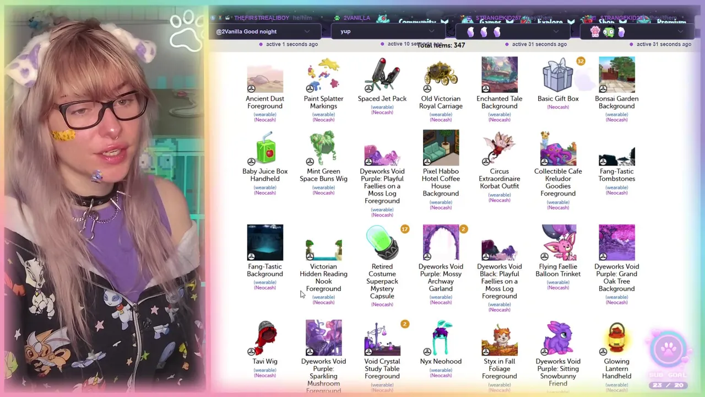Click the 'Tavi Wig' item name
Image resolution: width=705 pixels, height=397 pixels.
[265, 362]
